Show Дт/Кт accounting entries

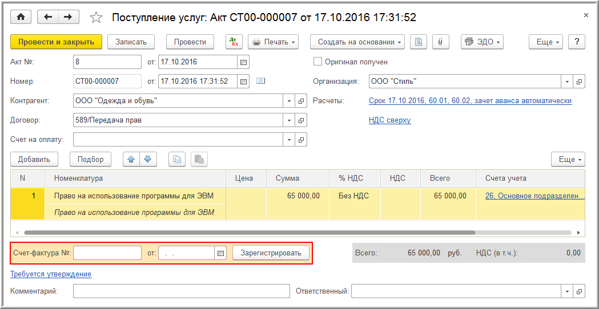click(x=234, y=42)
